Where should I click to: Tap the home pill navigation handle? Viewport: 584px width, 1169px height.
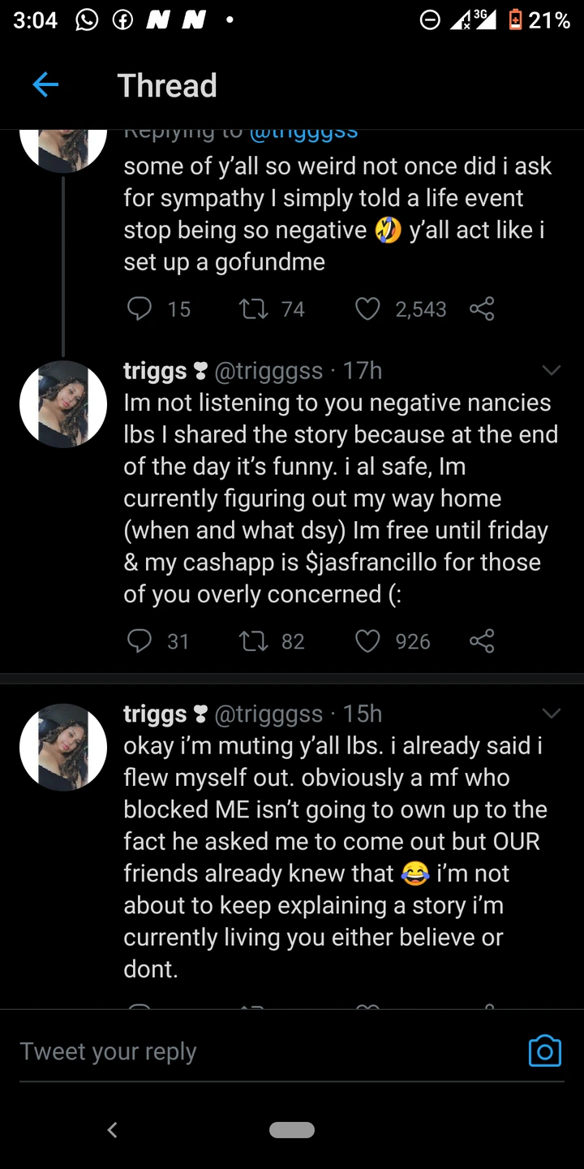point(292,1129)
